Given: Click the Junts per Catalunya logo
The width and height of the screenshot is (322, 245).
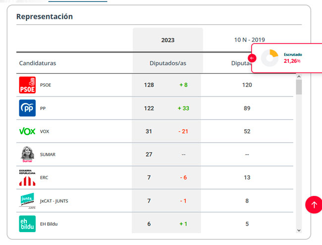Looking at the screenshot, I should point(27,200).
